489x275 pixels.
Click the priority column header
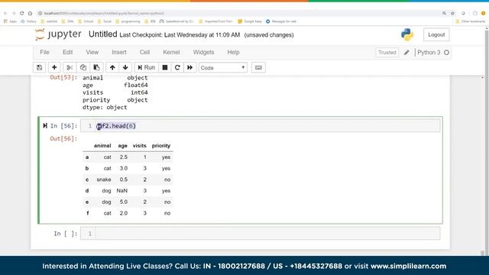point(161,146)
